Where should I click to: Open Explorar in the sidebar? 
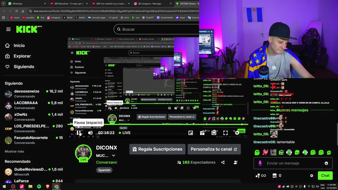point(18,56)
